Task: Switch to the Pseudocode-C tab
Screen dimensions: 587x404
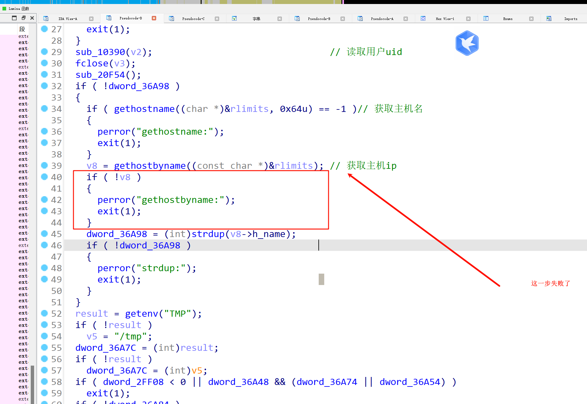Action: click(193, 19)
